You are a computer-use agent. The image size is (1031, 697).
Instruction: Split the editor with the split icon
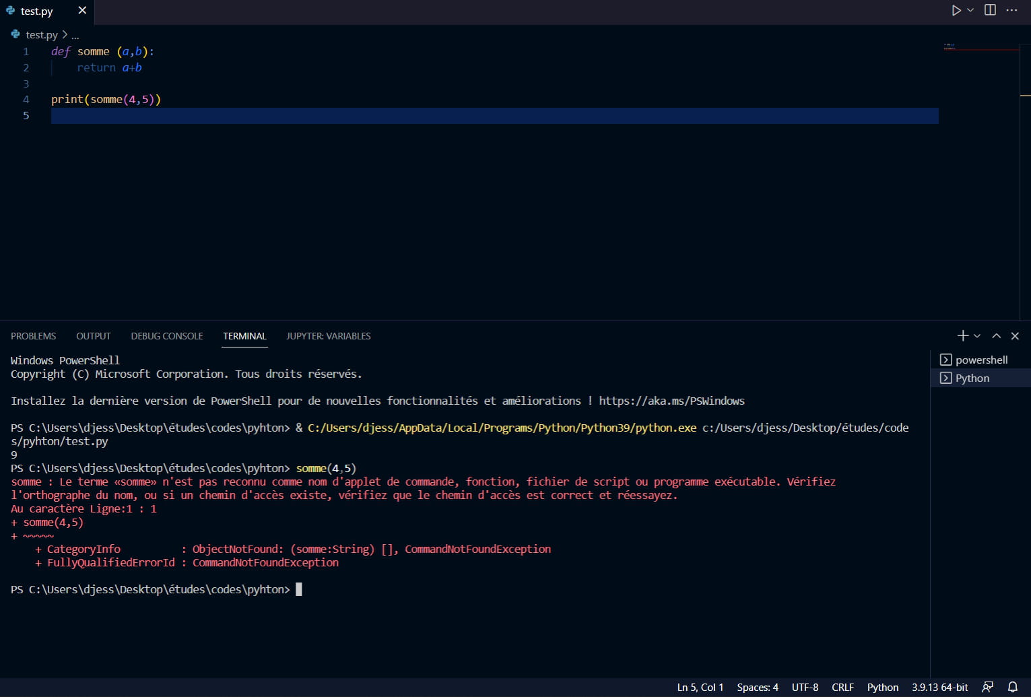coord(990,10)
